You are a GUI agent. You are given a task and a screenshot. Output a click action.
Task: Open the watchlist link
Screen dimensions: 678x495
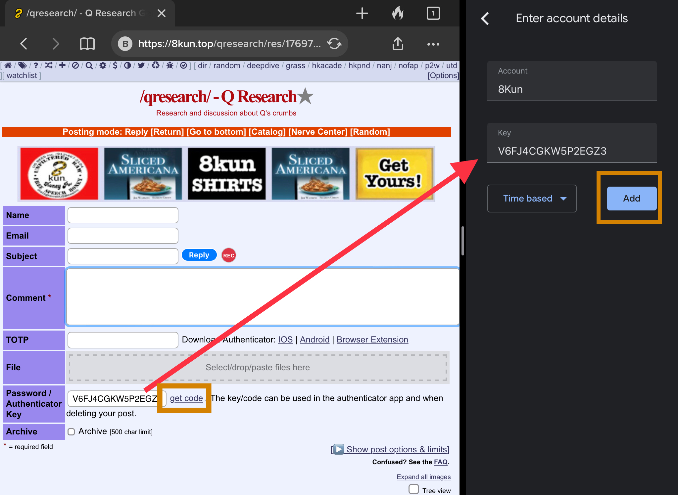[22, 75]
